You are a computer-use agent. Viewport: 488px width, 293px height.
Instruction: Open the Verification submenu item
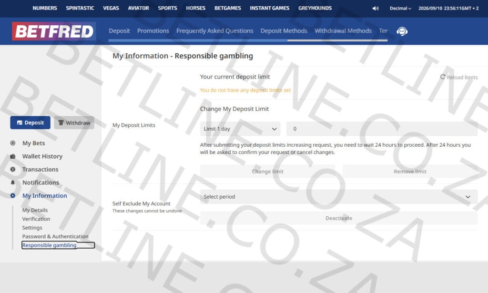tap(36, 219)
